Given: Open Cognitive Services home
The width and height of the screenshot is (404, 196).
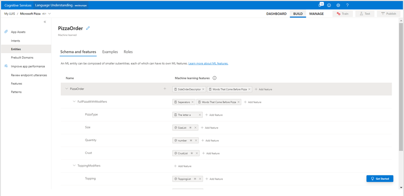Looking at the screenshot, I should pyautogui.click(x=18, y=5).
